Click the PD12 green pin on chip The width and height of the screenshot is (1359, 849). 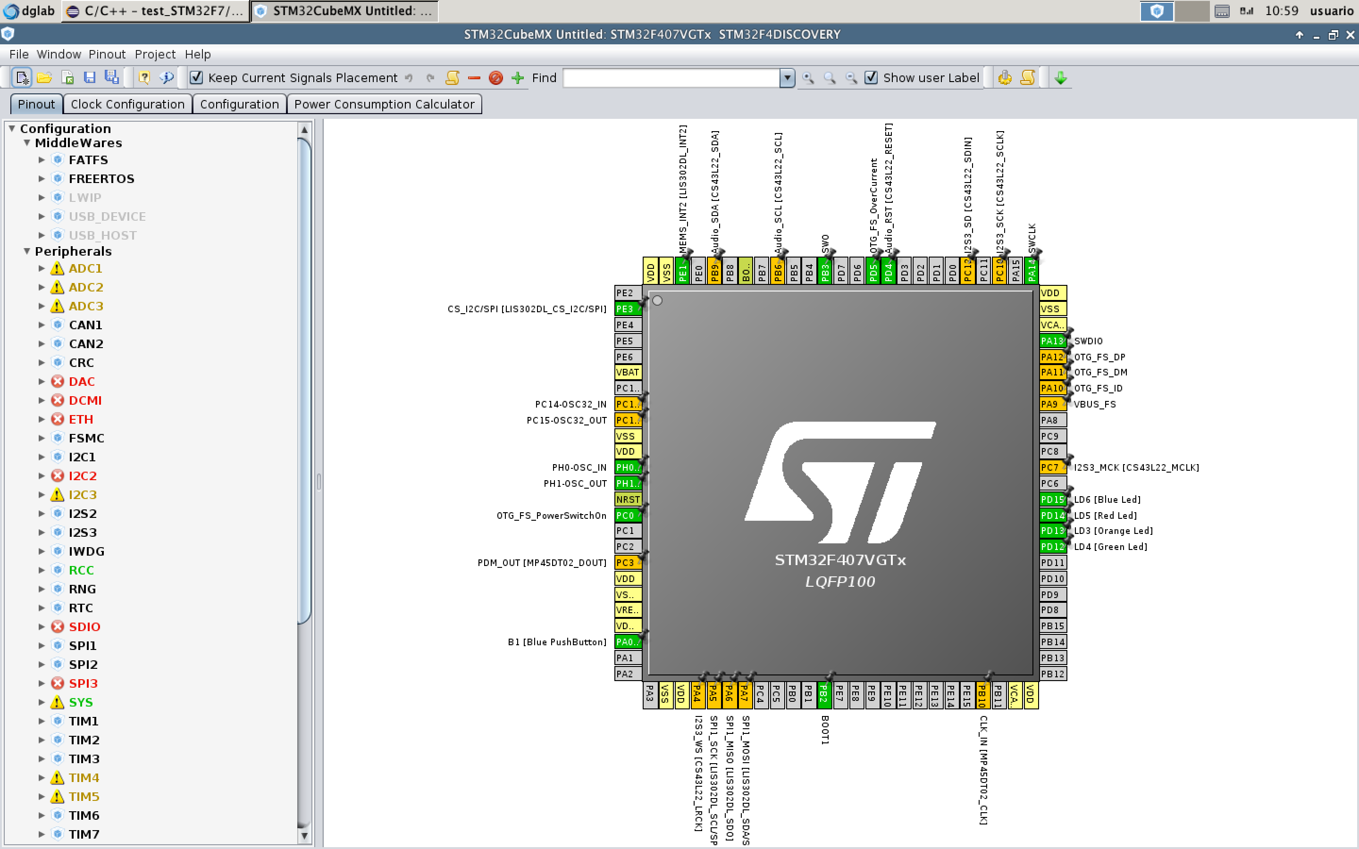point(1052,546)
